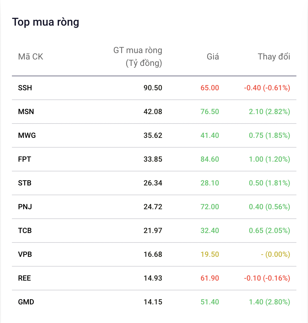Sort by GT mua ròng column header
The height and width of the screenshot is (323, 308).
click(138, 57)
